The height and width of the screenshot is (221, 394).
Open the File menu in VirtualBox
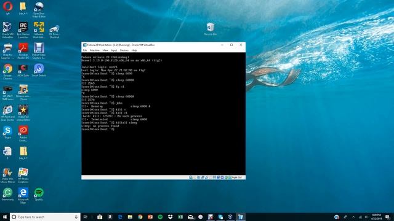(85, 50)
